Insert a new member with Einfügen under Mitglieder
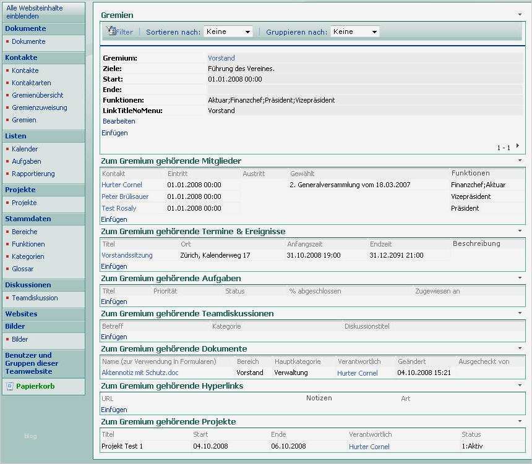The width and height of the screenshot is (532, 464). coord(113,219)
